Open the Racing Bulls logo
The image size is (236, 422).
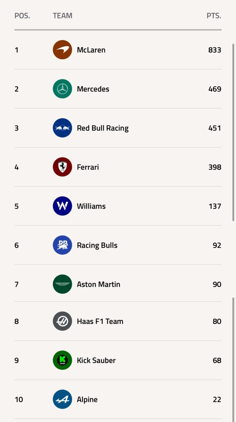tap(62, 245)
